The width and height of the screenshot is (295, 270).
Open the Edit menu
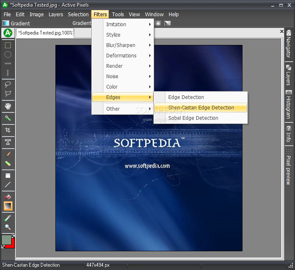[x=20, y=15]
